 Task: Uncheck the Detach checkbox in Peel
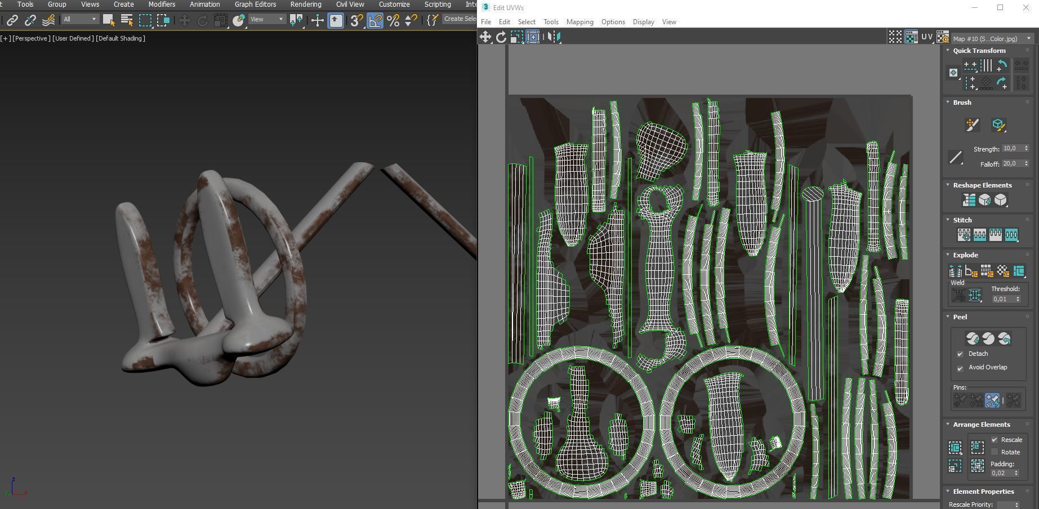tap(960, 354)
